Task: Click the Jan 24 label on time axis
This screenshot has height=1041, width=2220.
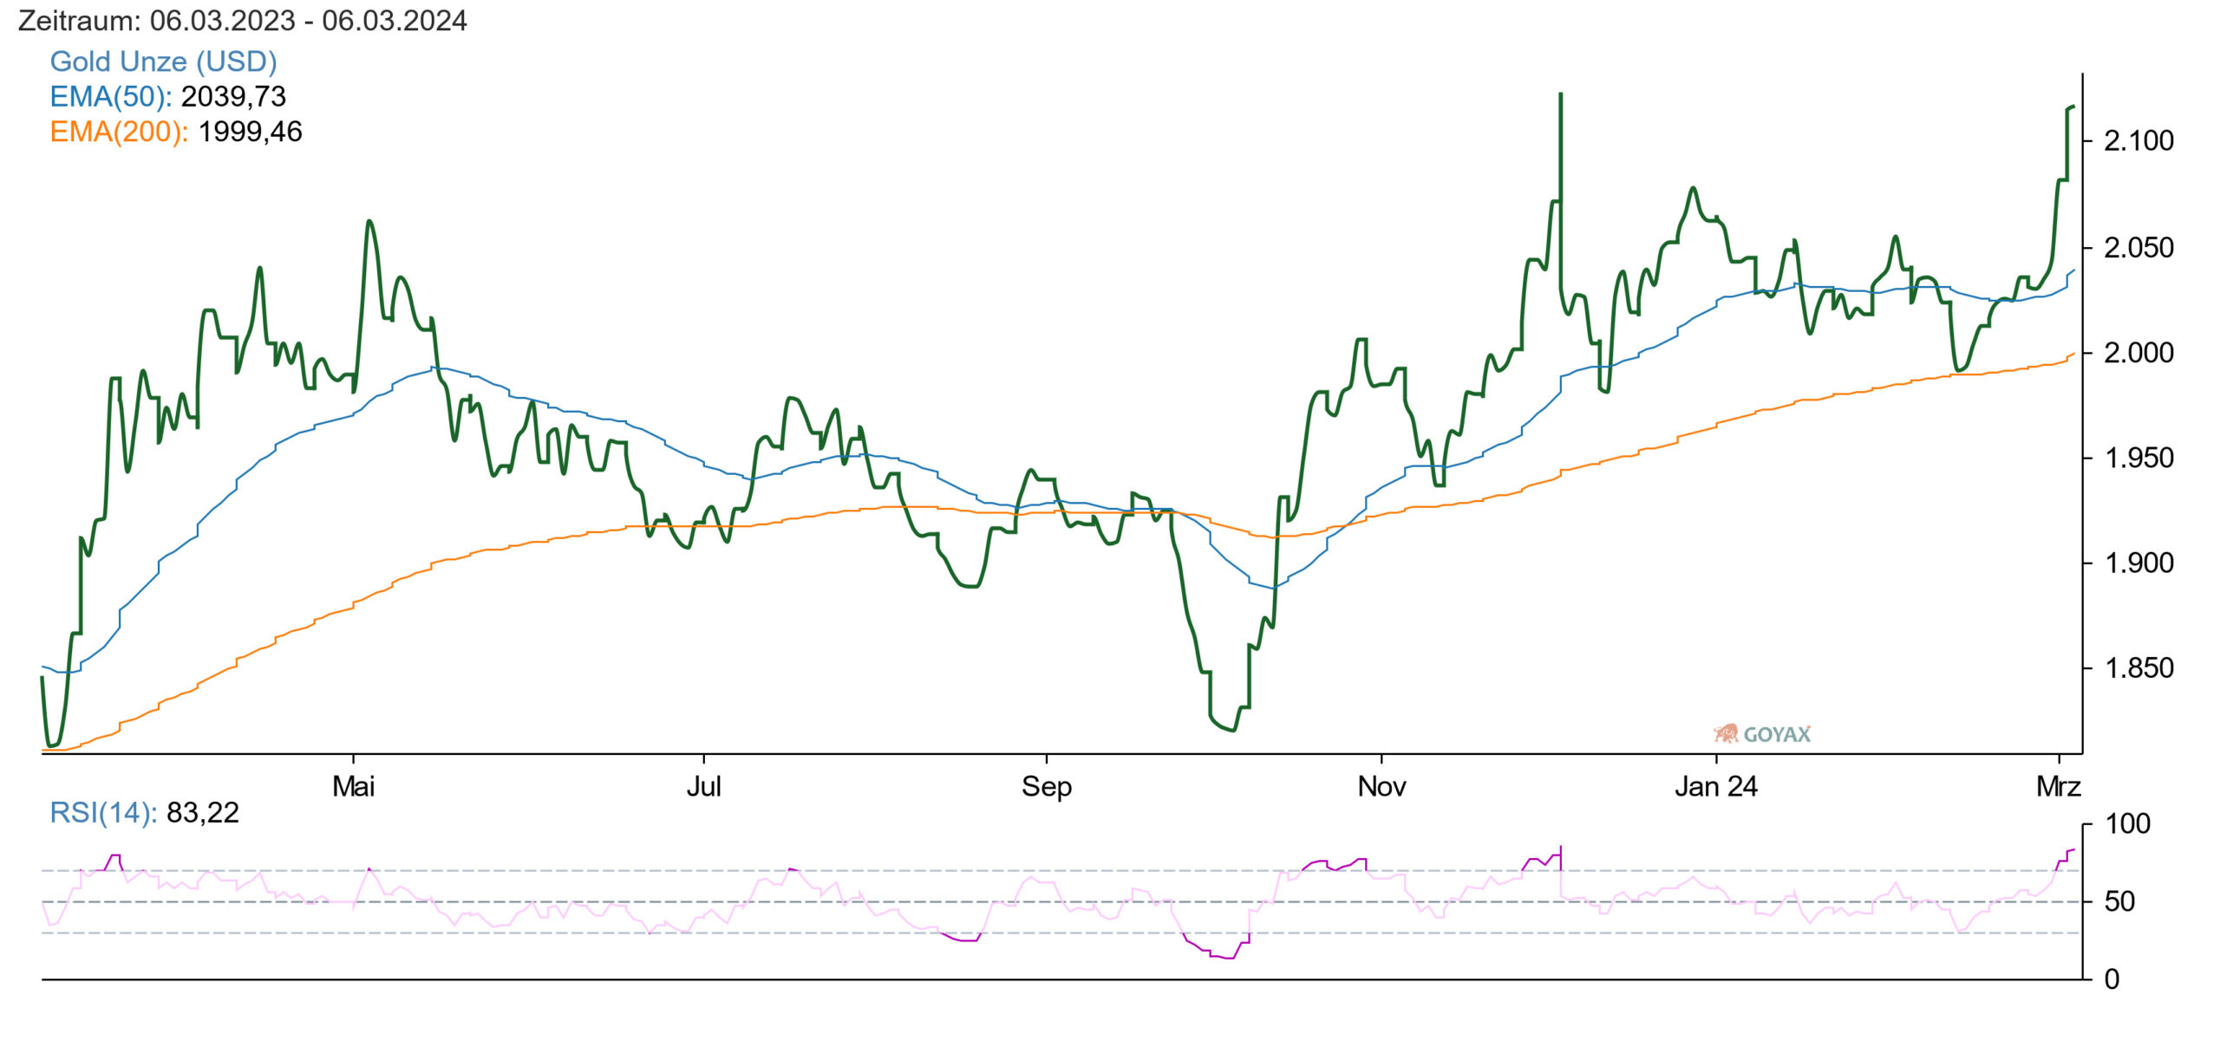Action: point(1715,786)
